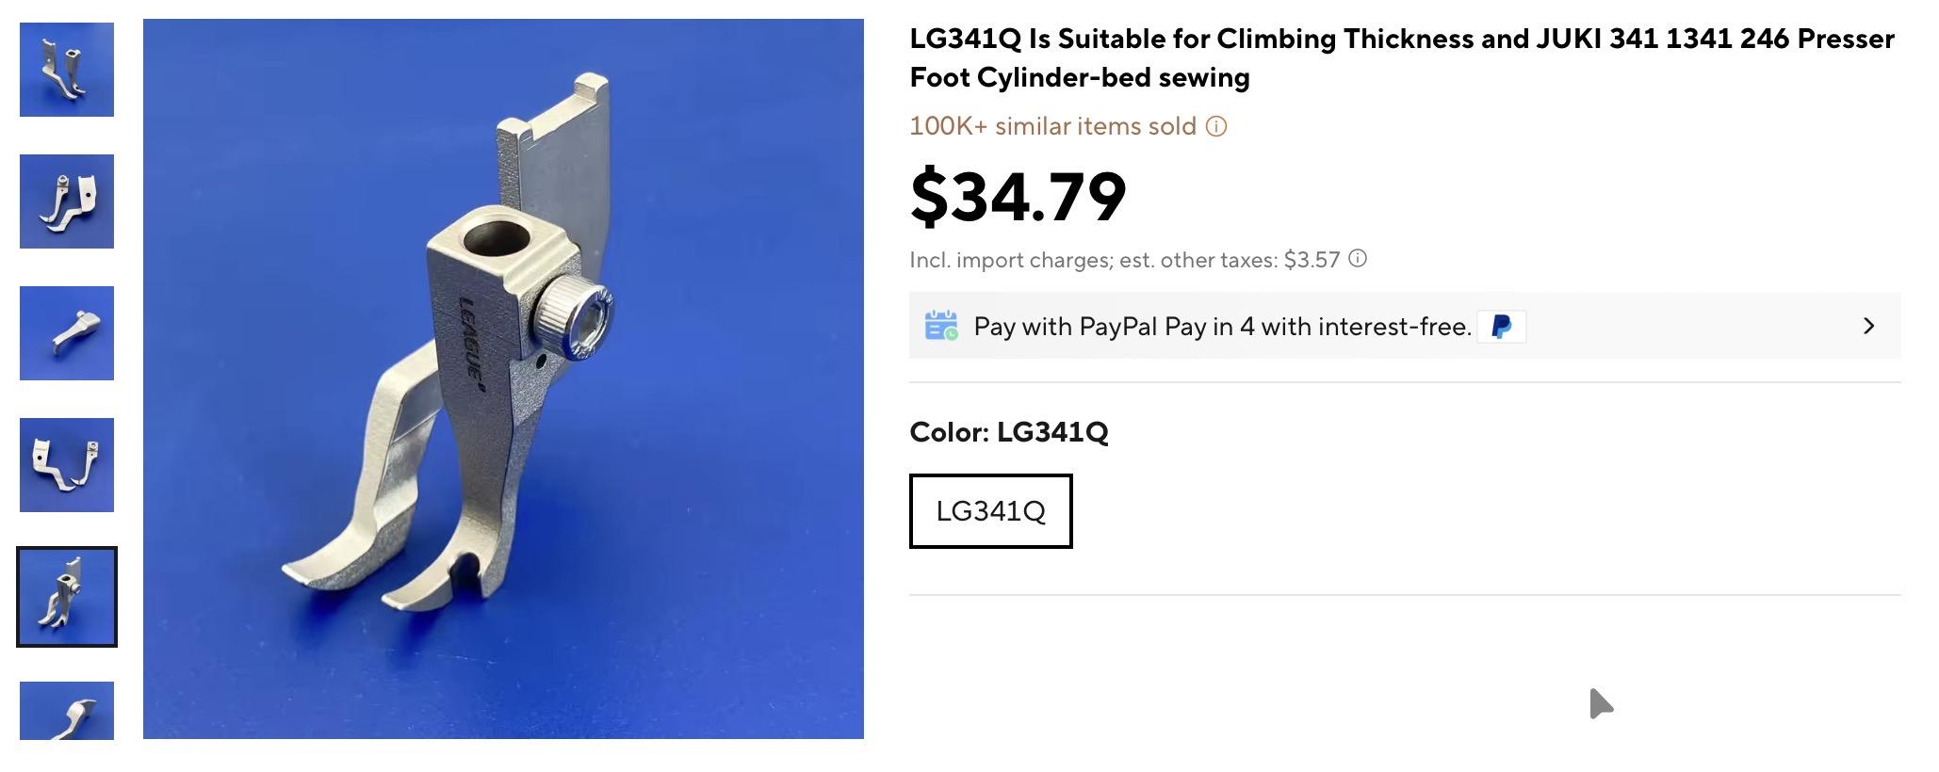Click the $3.57 estimated tax amount
The width and height of the screenshot is (1939, 772).
coord(1312,260)
